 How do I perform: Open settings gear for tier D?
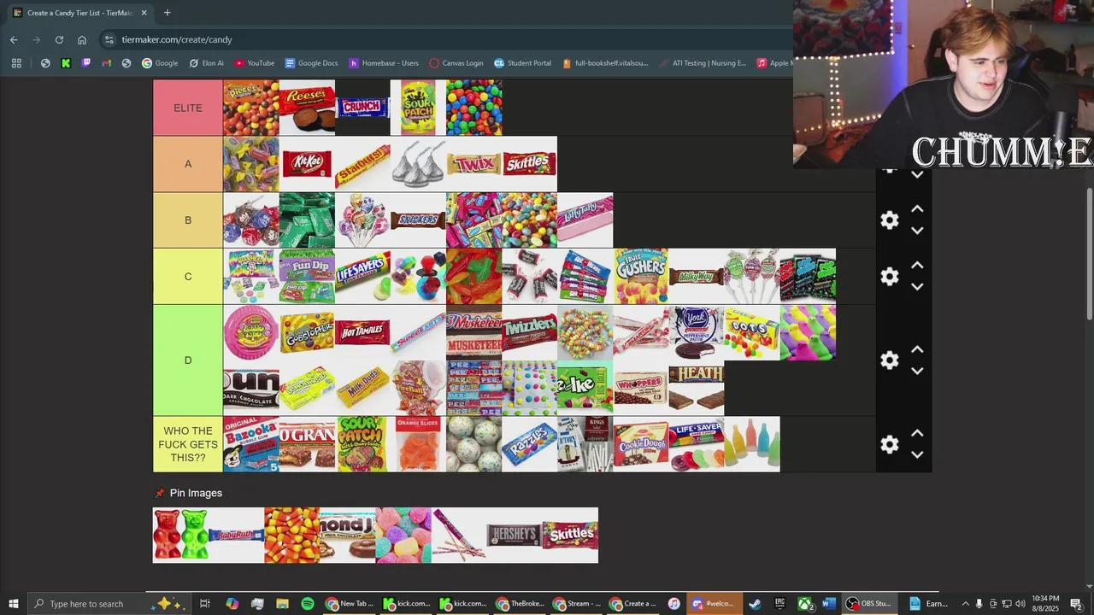click(890, 360)
